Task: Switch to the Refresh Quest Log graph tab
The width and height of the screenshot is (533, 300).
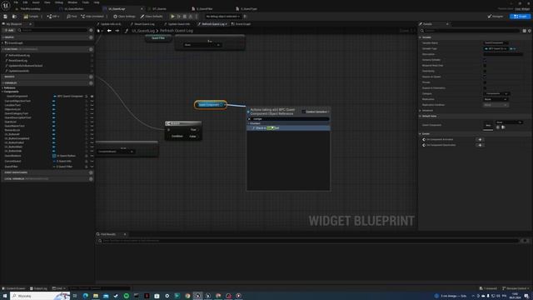Action: tap(213, 24)
